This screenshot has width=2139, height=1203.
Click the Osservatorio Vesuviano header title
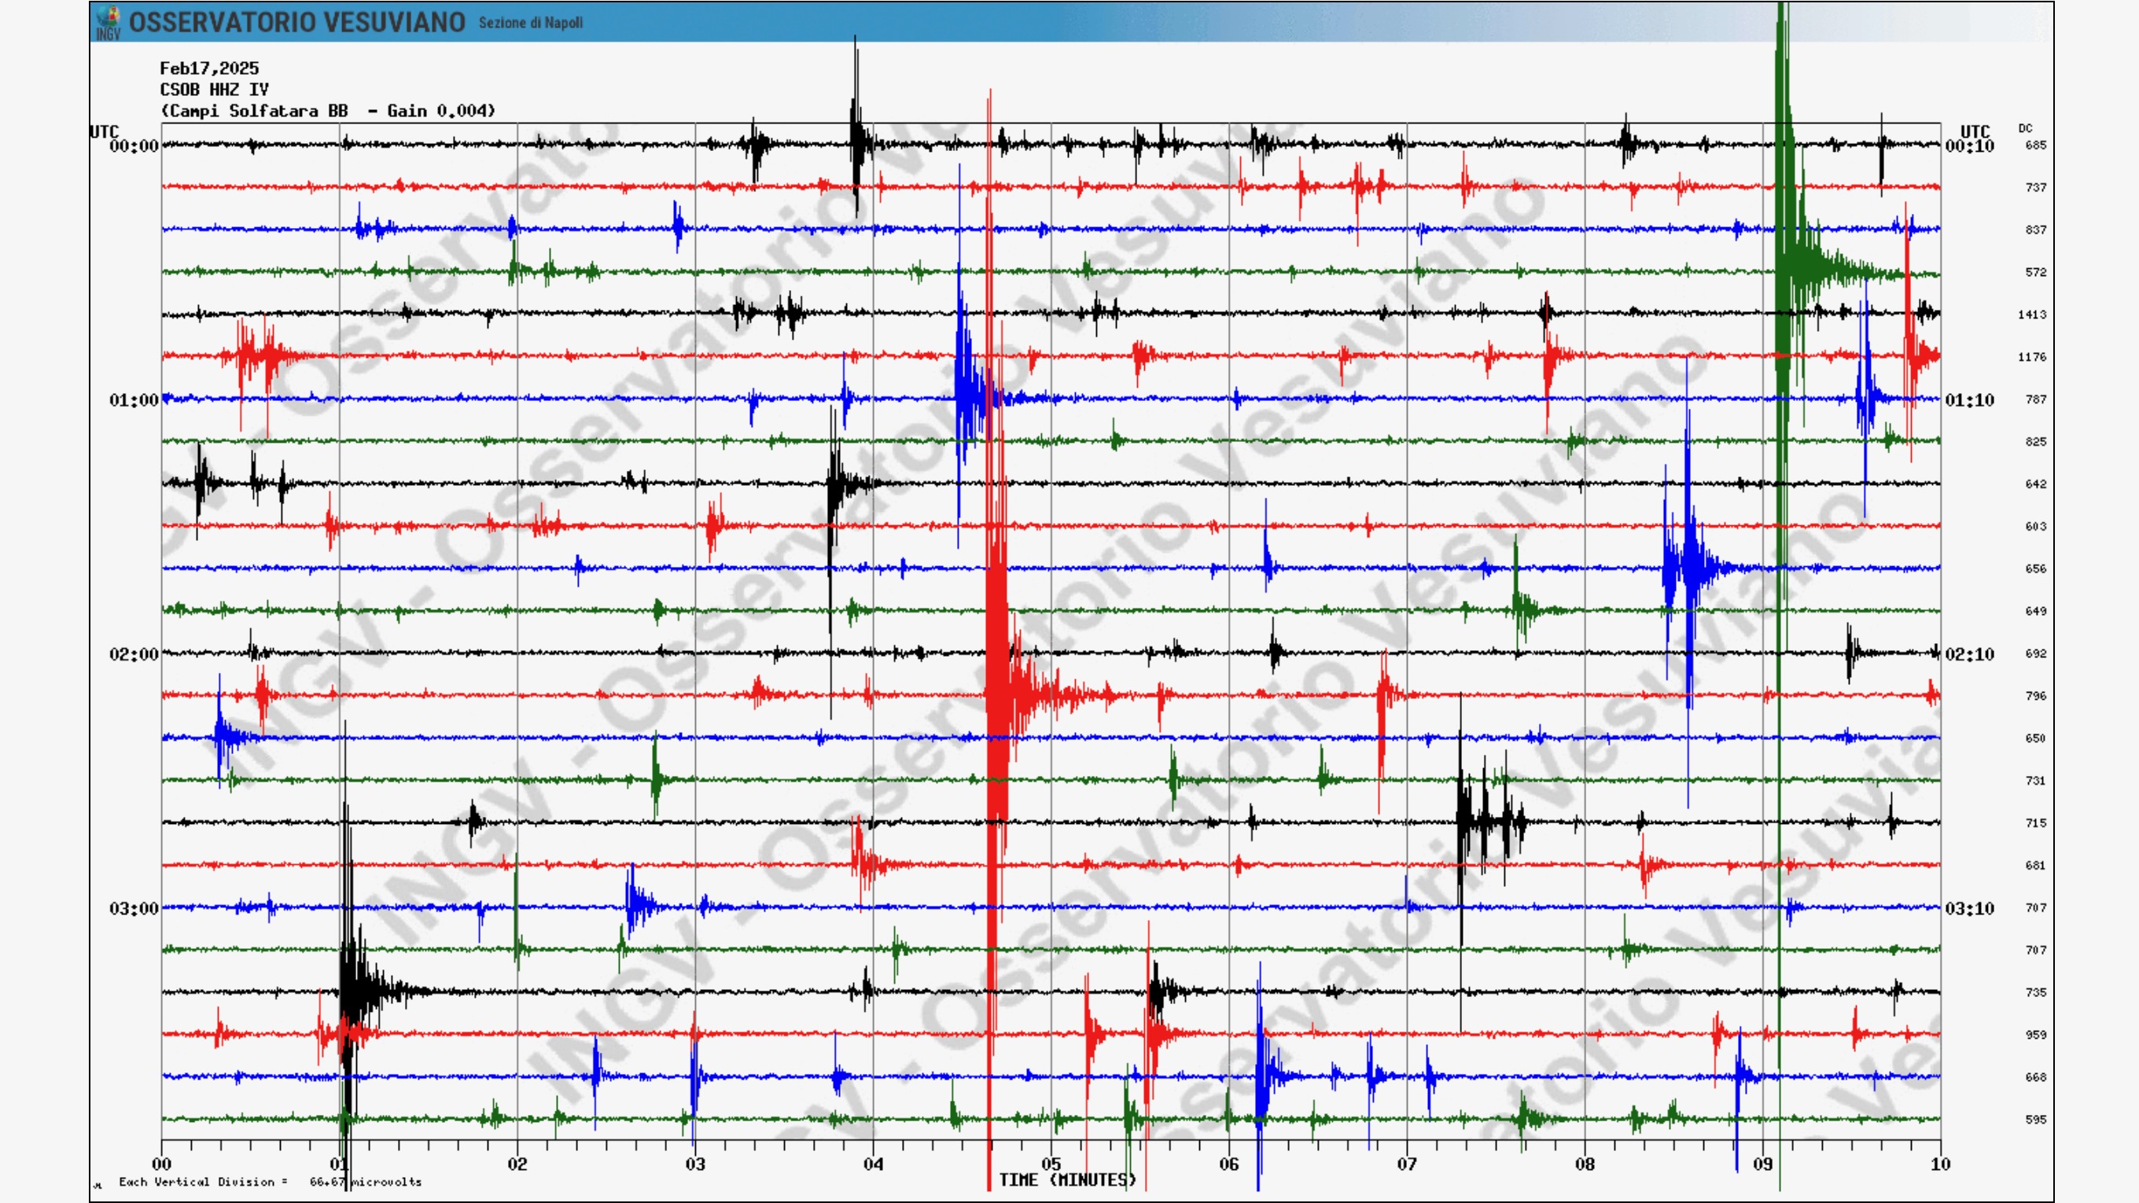[x=296, y=23]
